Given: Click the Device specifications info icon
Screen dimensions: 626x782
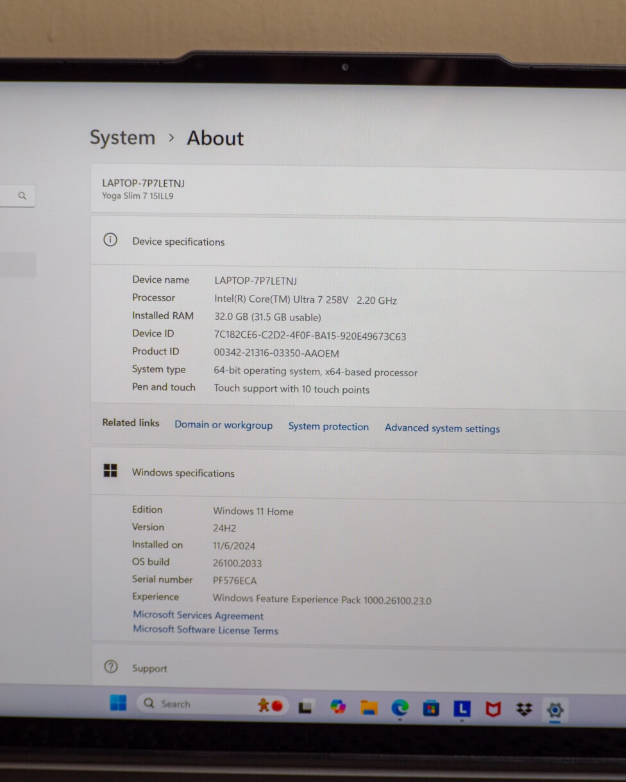Looking at the screenshot, I should [110, 240].
